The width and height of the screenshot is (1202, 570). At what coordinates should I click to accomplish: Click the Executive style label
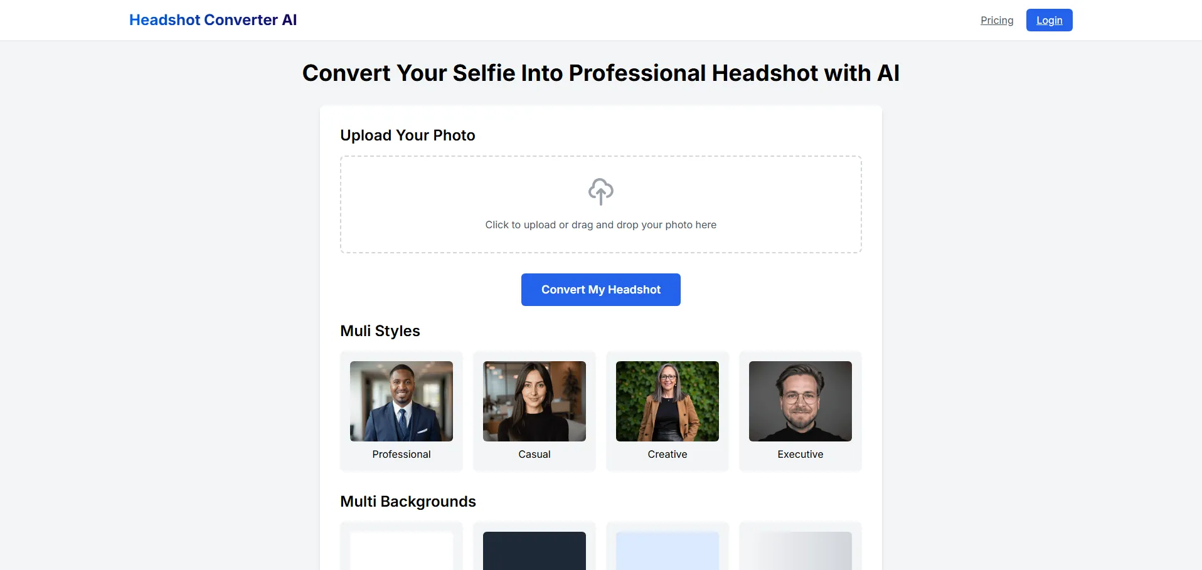pyautogui.click(x=800, y=454)
